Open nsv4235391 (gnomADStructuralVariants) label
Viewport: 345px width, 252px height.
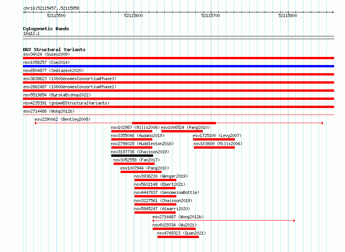[x=66, y=103]
